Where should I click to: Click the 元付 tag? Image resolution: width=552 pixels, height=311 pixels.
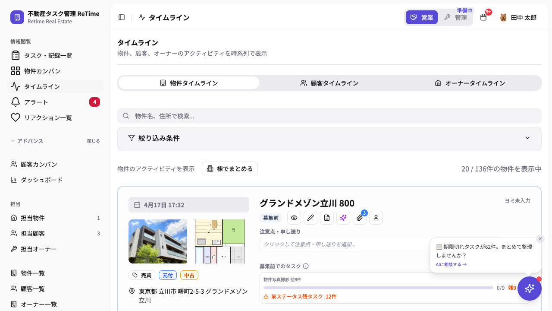point(168,275)
